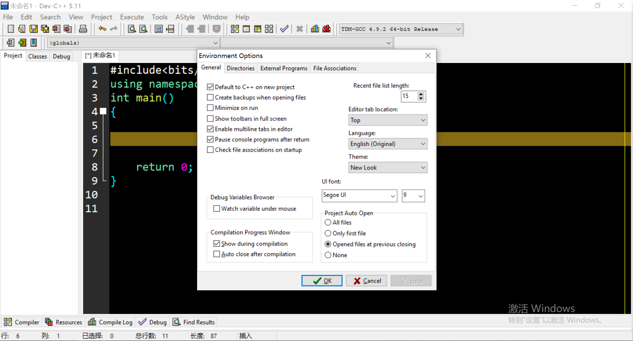Image resolution: width=633 pixels, height=341 pixels.
Task: Click the Run window icon
Action: [x=246, y=29]
